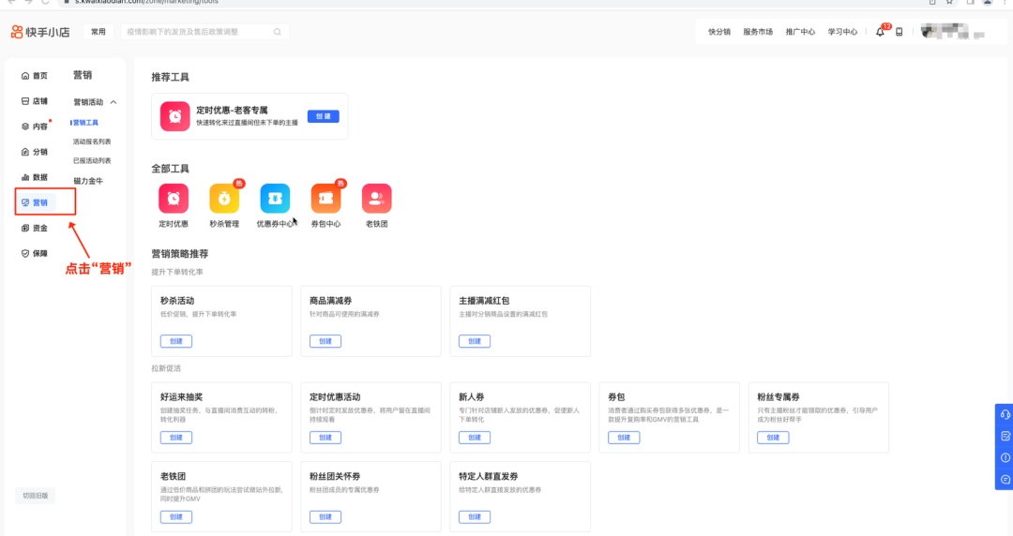Collapse the 营销活动 submenu
The image size is (1013, 536).
[x=113, y=102]
